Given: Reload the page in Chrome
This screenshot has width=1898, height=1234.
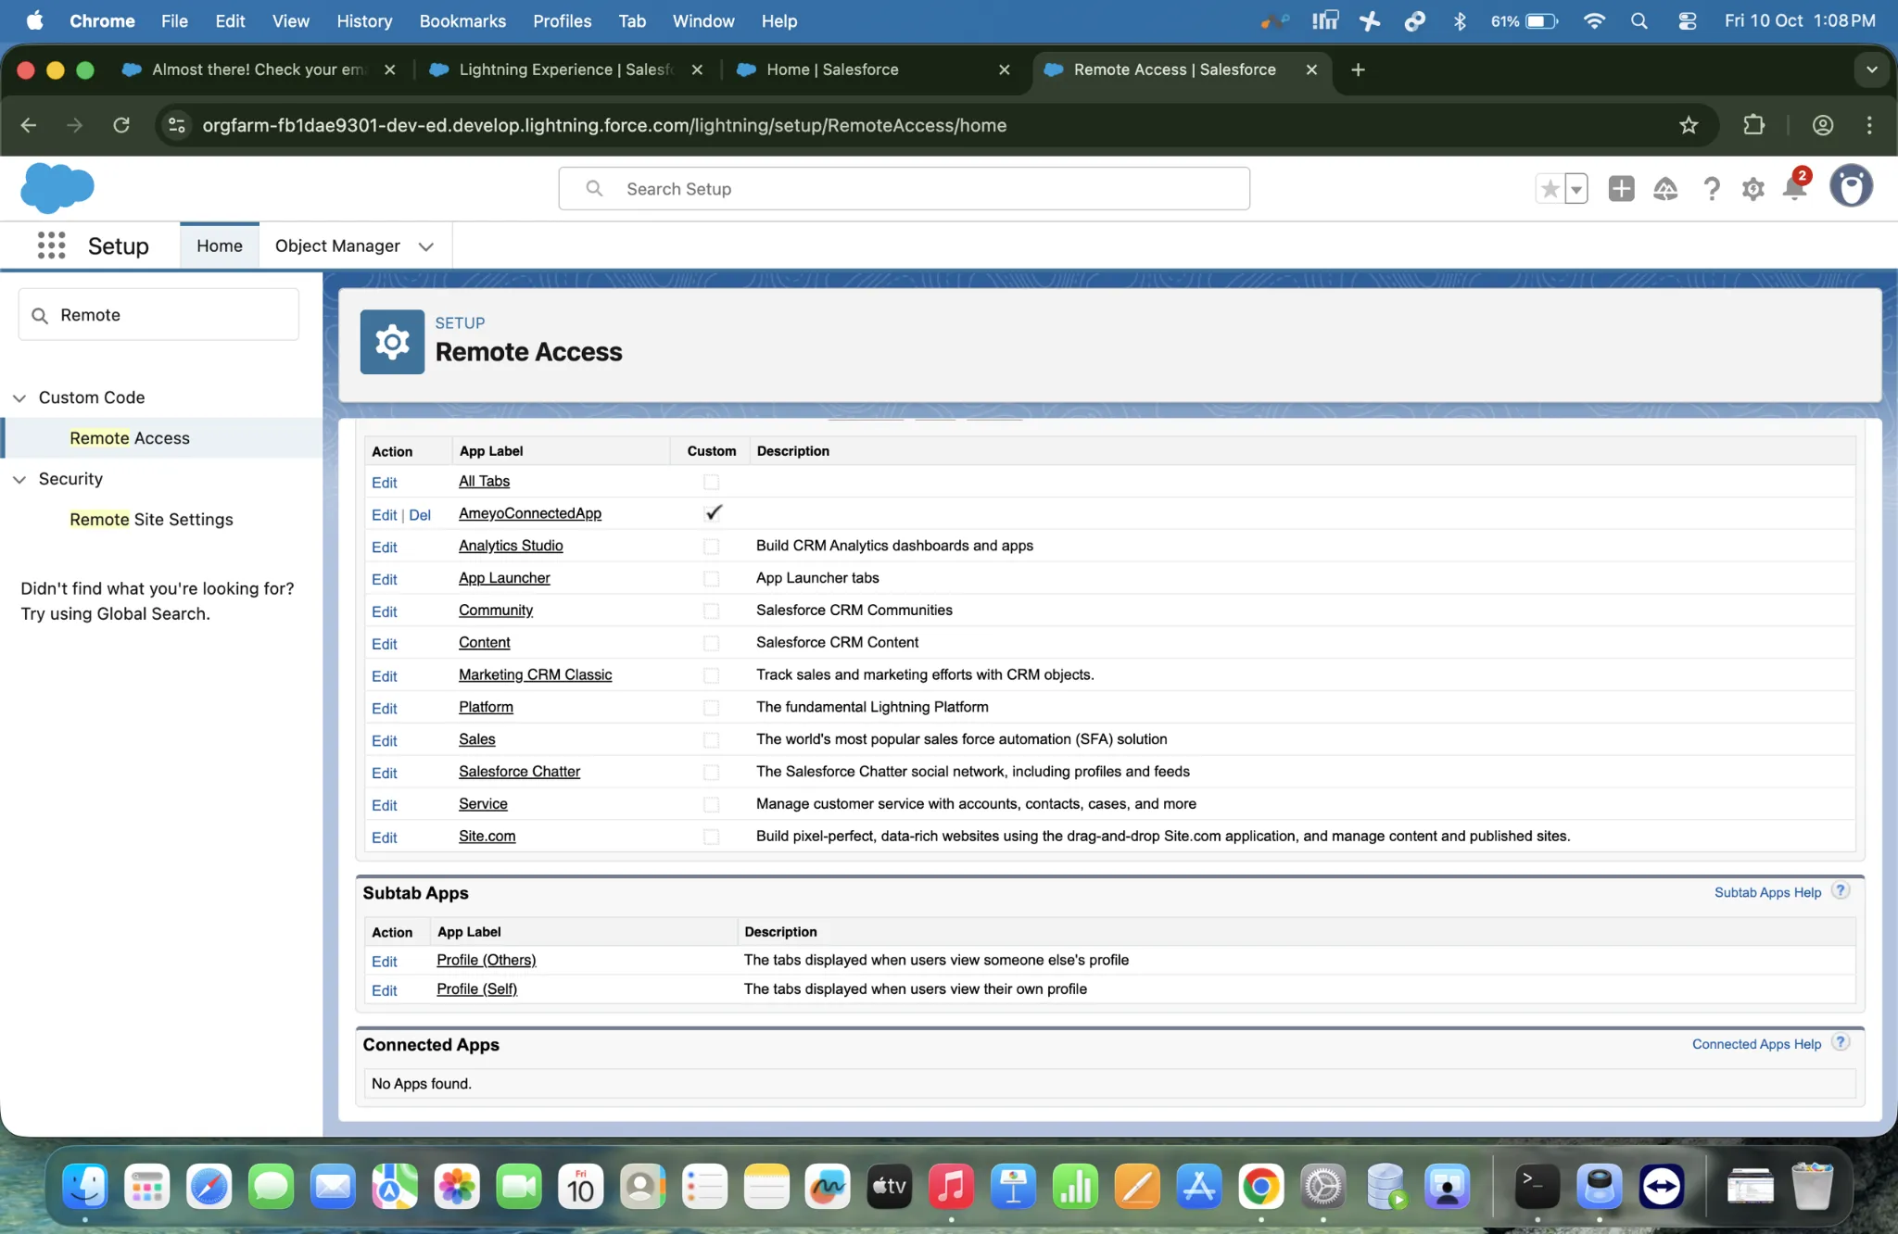Looking at the screenshot, I should [121, 125].
